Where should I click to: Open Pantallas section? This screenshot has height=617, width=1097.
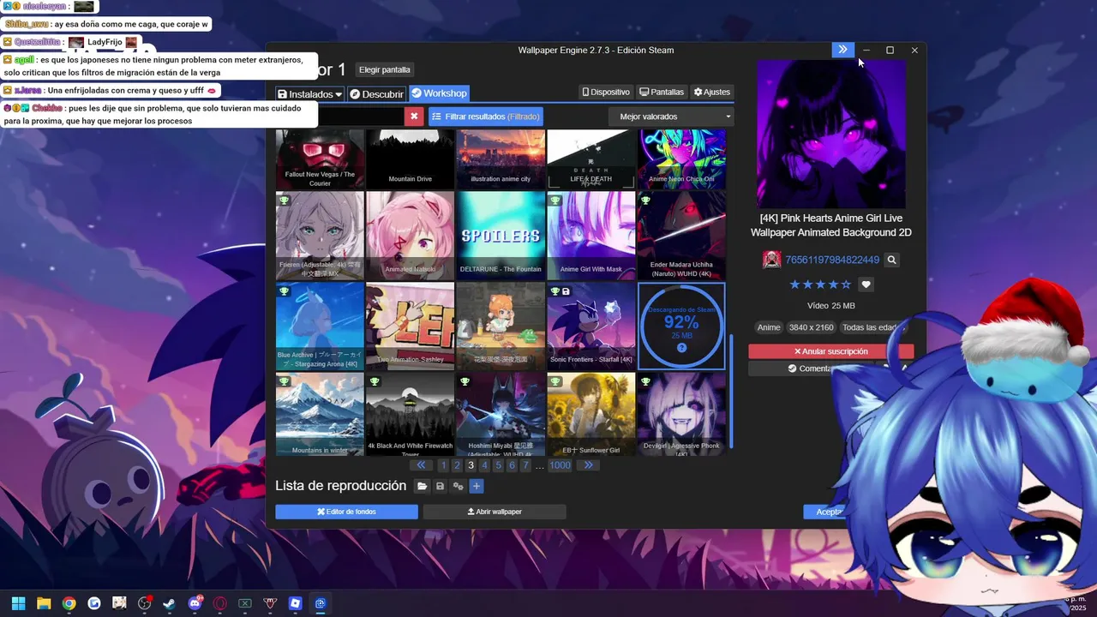662,92
